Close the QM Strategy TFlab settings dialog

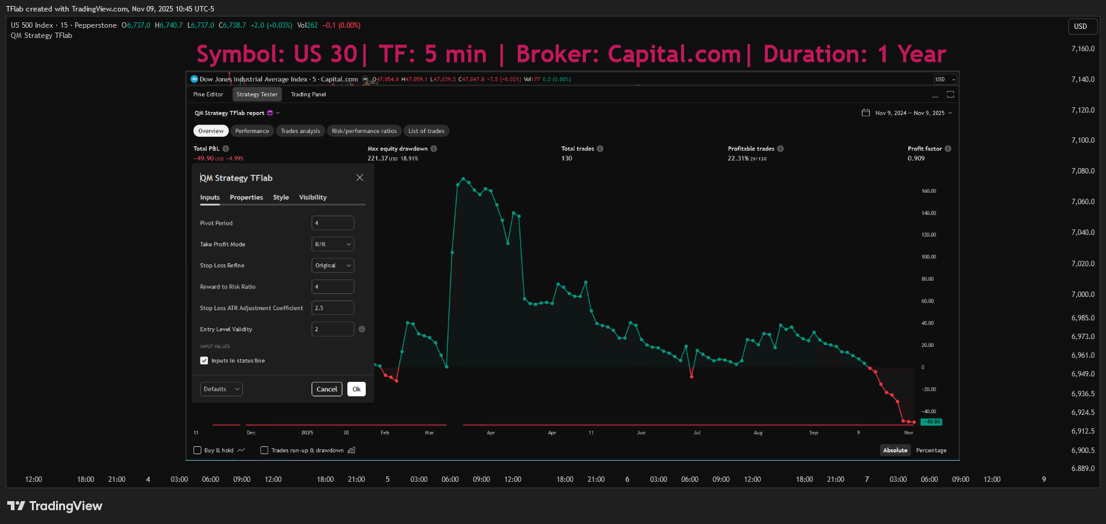[360, 178]
